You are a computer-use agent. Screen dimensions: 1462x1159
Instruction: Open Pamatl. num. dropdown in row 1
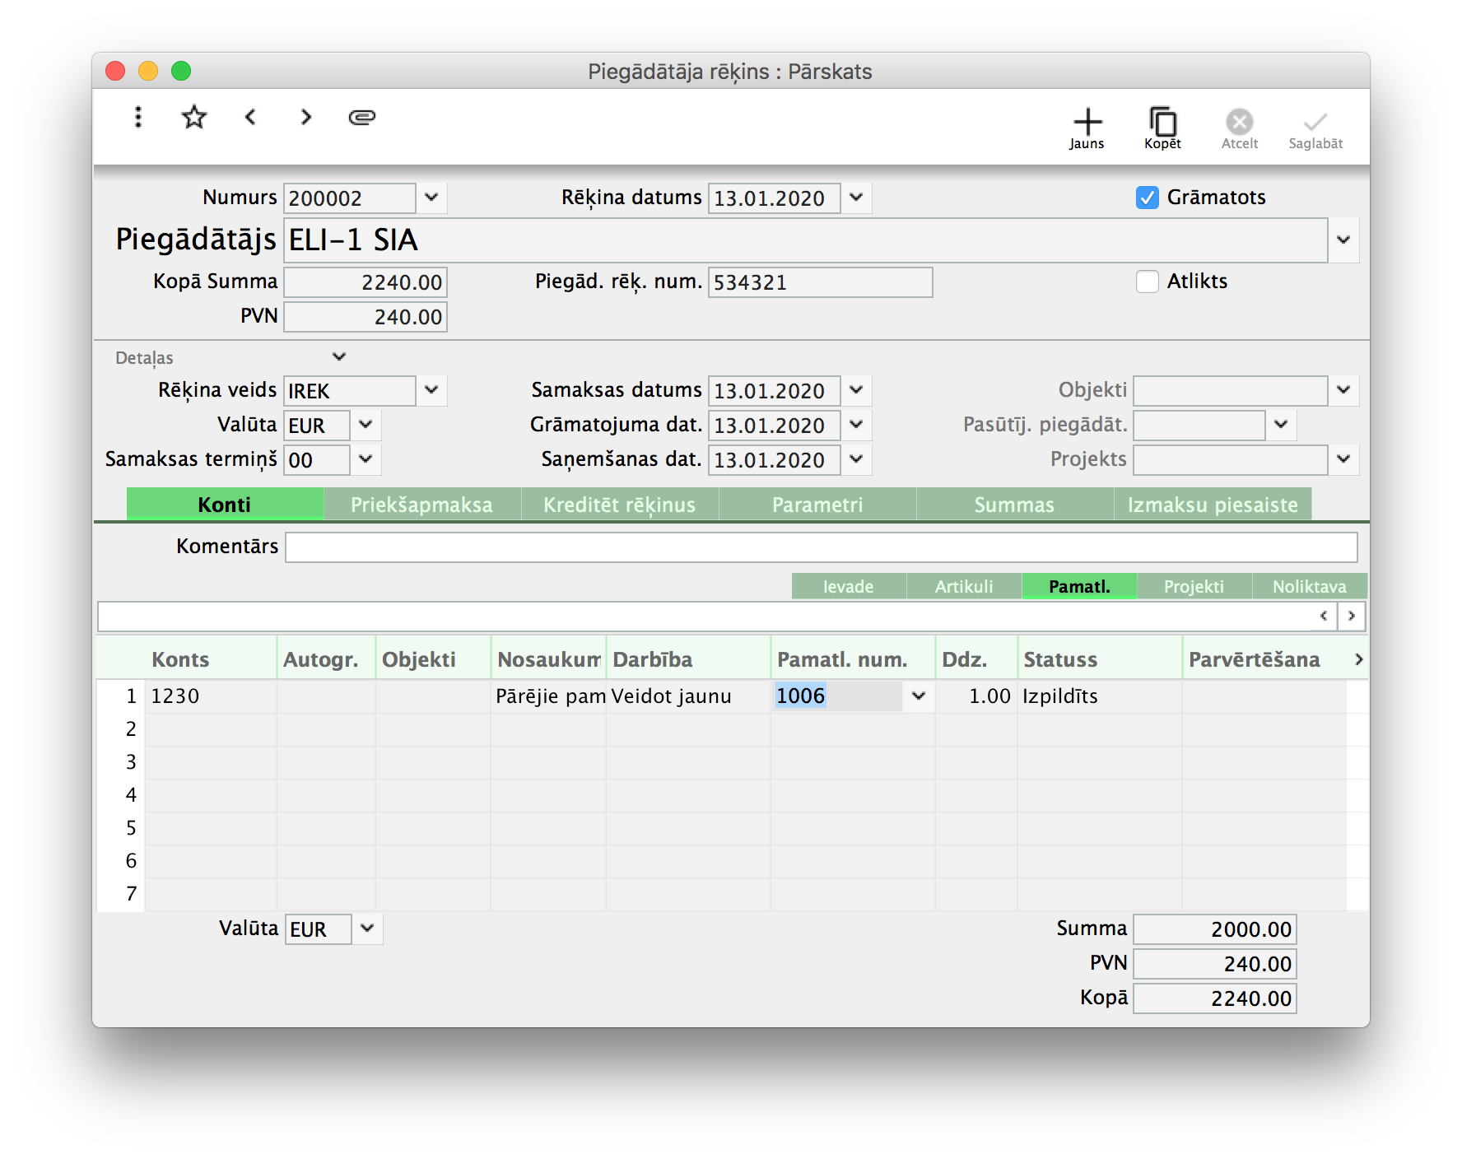(x=919, y=696)
